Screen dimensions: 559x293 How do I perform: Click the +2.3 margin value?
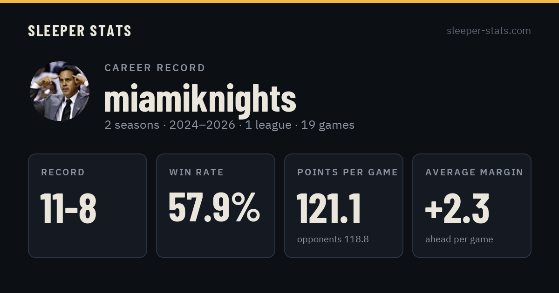pyautogui.click(x=457, y=208)
